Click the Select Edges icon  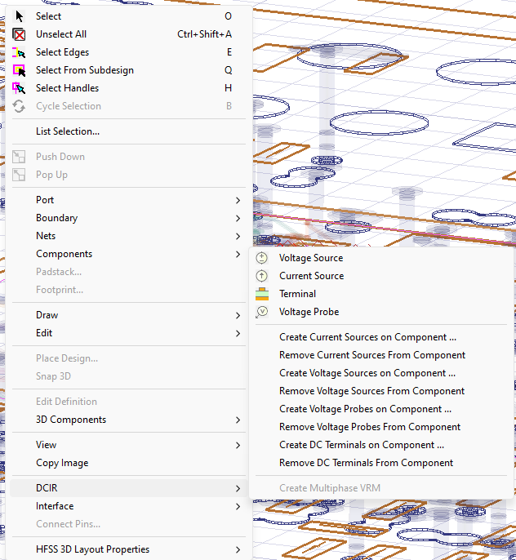pos(19,52)
